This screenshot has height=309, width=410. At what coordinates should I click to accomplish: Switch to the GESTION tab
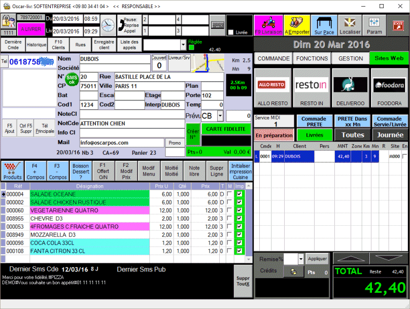(351, 58)
